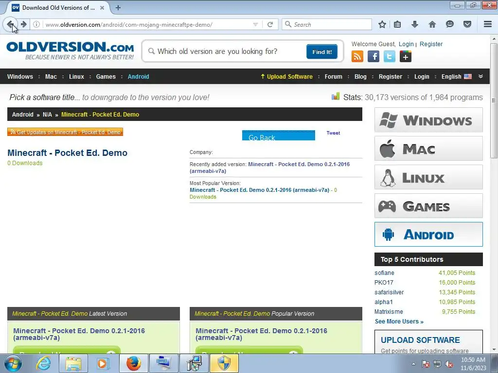Show hidden tray icons arrow
This screenshot has width=498, height=373.
[413, 364]
